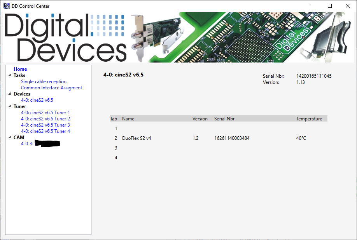Collapse the Tasks tree section
Viewport: 357px width, 240px height.
(x=9, y=75)
